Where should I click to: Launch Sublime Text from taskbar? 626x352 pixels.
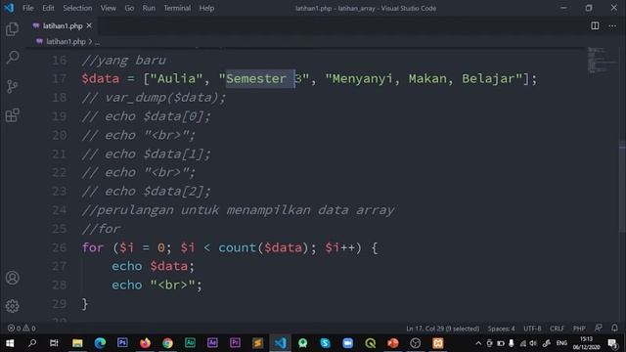pyautogui.click(x=257, y=343)
